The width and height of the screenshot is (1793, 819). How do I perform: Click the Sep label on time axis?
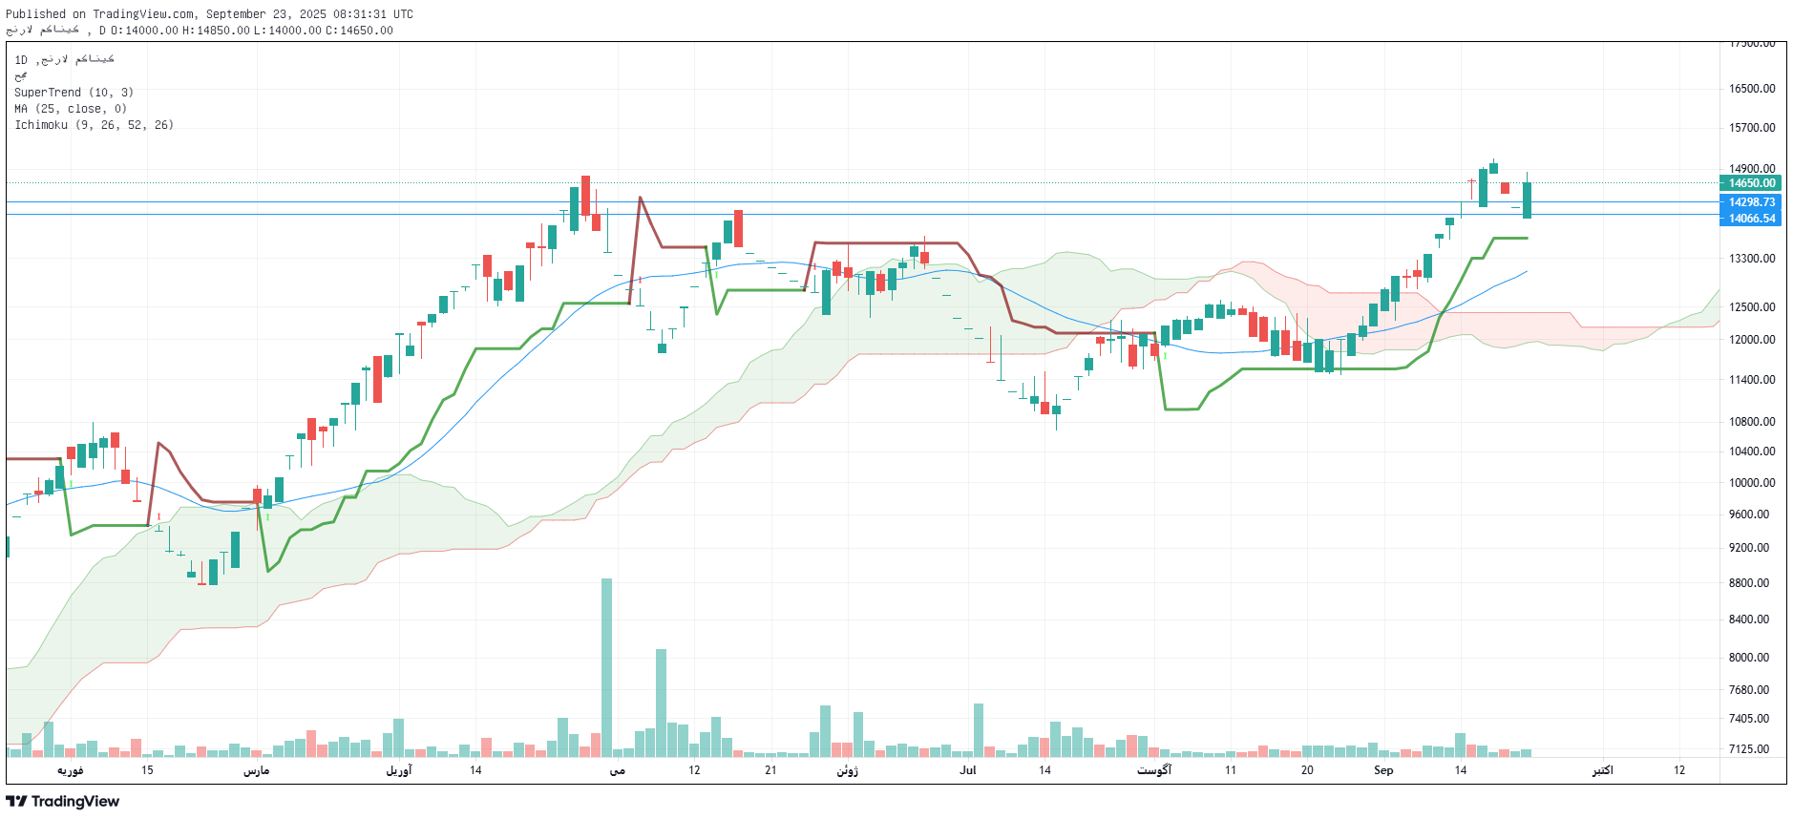(x=1382, y=770)
